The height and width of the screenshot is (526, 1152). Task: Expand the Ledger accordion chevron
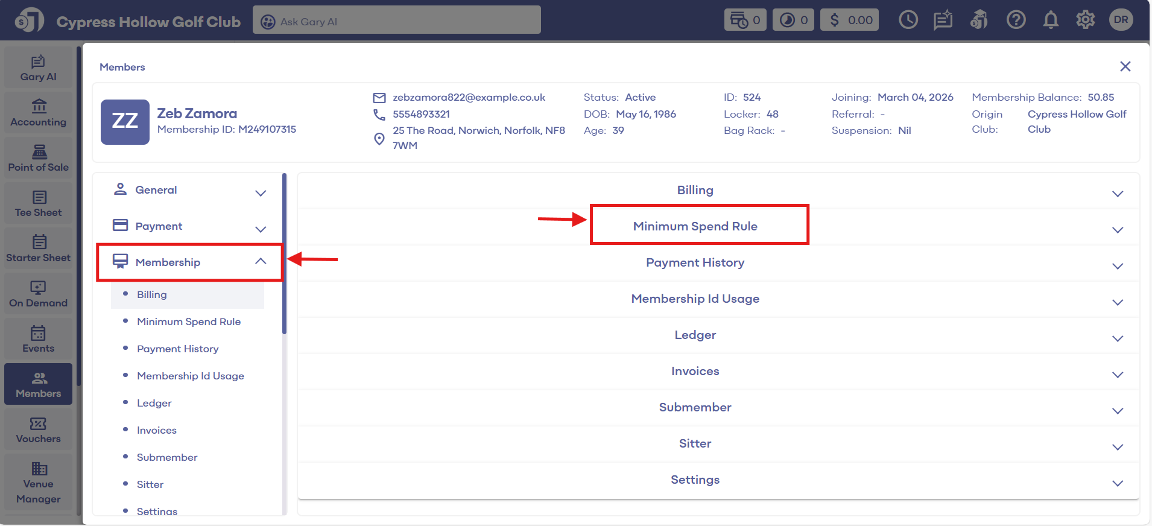pyautogui.click(x=1117, y=338)
